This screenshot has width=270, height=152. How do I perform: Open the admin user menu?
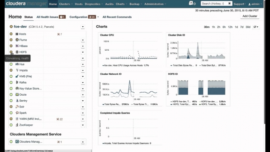[x=255, y=4]
